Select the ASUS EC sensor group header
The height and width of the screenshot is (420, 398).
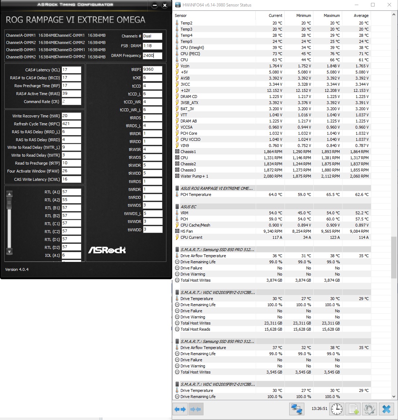(188, 207)
